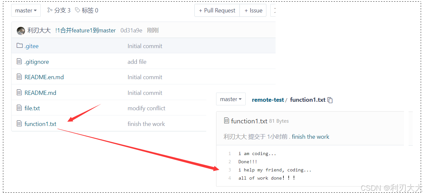Click commit hash 0d31a9e
Image resolution: width=424 pixels, height=195 pixels.
coord(131,30)
